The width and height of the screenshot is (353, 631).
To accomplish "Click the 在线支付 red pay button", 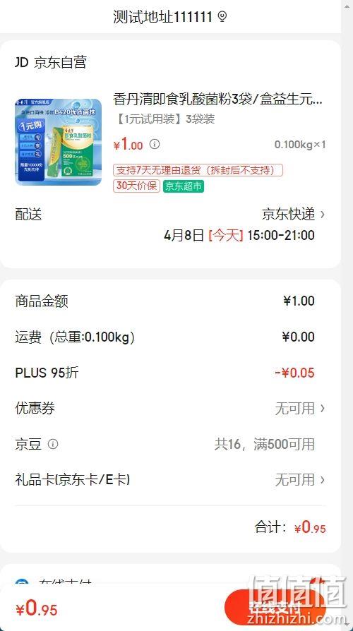I will [x=275, y=606].
